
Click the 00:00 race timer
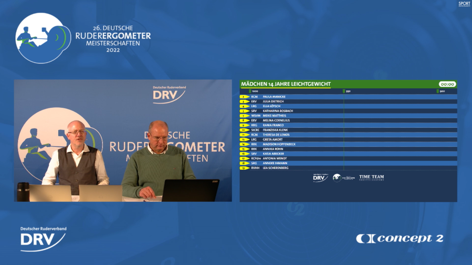447,84
